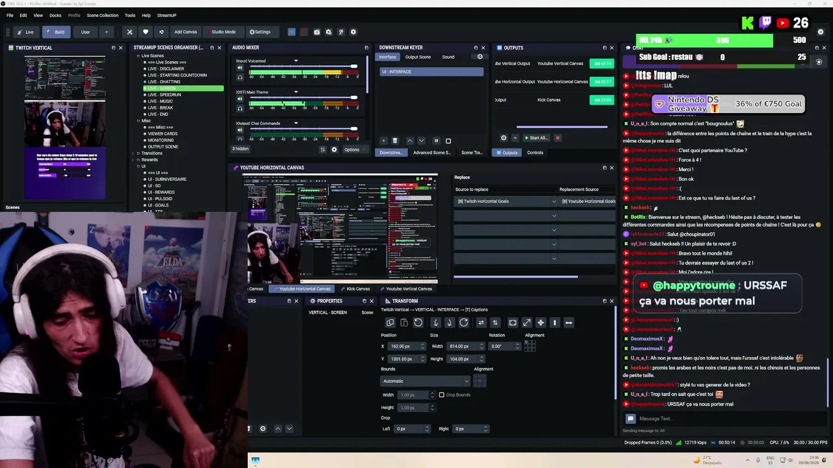Mute the [Input] Voicemod audio source

click(239, 68)
